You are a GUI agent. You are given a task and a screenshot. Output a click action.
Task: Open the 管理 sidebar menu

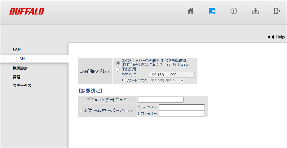[x=16, y=77]
